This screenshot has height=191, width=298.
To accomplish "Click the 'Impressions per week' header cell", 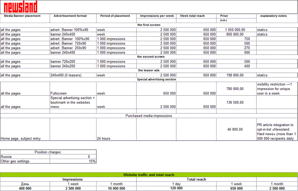I will (157, 16).
